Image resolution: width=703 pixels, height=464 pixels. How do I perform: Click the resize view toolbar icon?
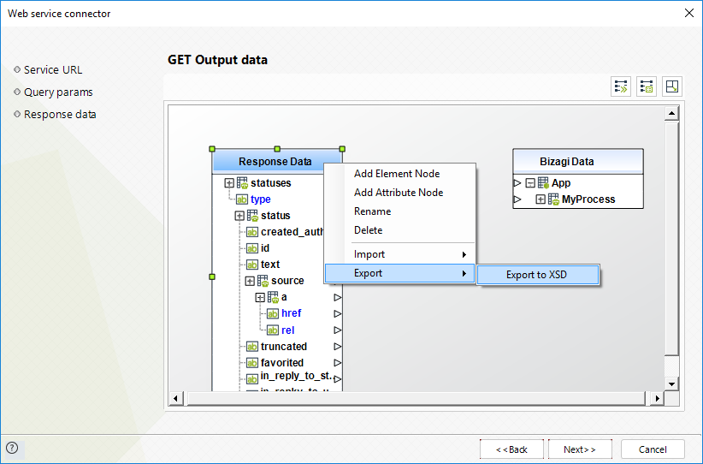point(672,86)
